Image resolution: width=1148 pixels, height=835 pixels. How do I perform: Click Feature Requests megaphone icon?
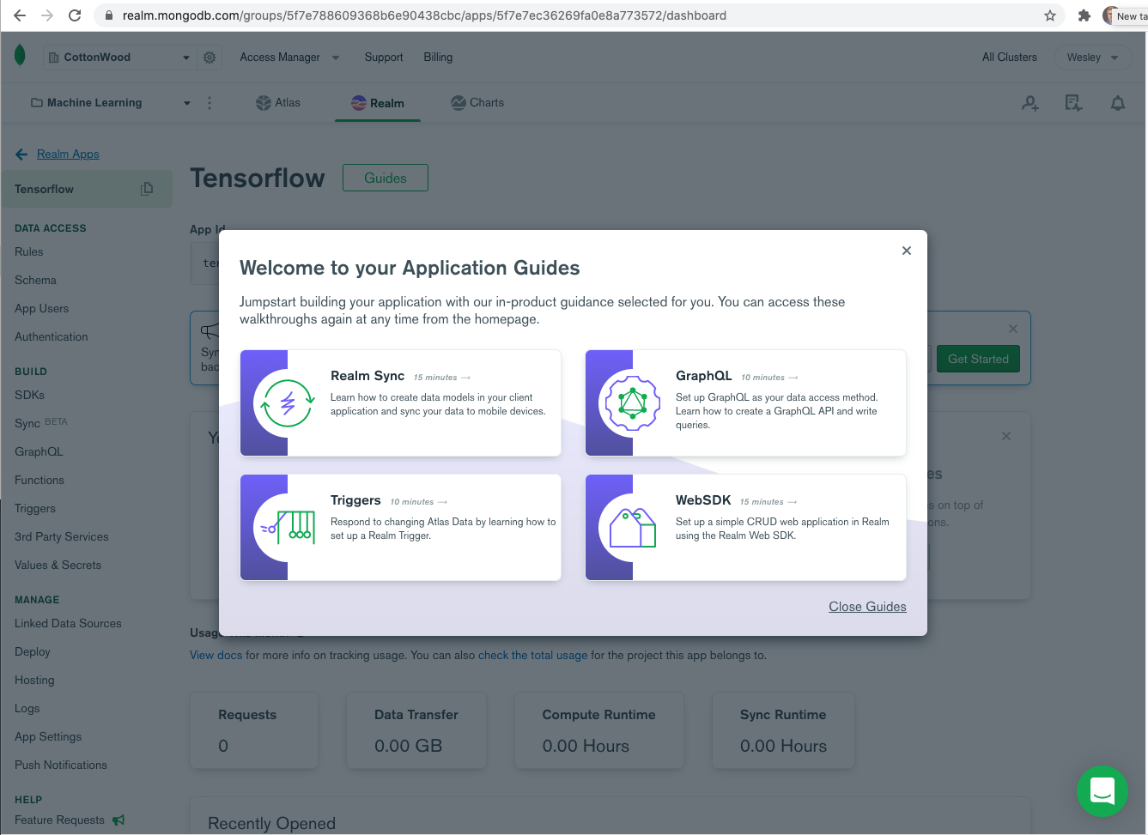point(118,820)
